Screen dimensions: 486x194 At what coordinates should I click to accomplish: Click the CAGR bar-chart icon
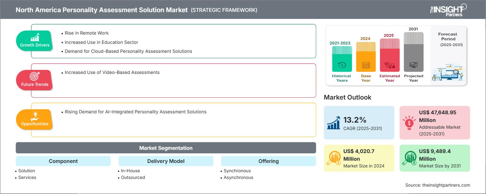334,123
